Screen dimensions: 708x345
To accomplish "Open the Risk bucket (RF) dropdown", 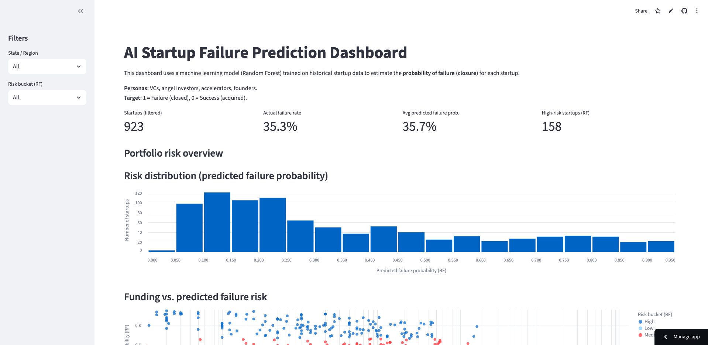I will [x=47, y=98].
